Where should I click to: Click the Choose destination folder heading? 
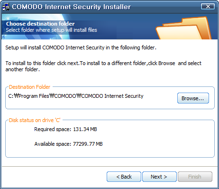(40, 24)
